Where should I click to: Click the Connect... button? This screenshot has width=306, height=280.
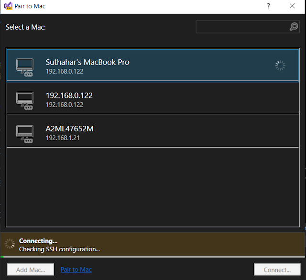coord(277,269)
